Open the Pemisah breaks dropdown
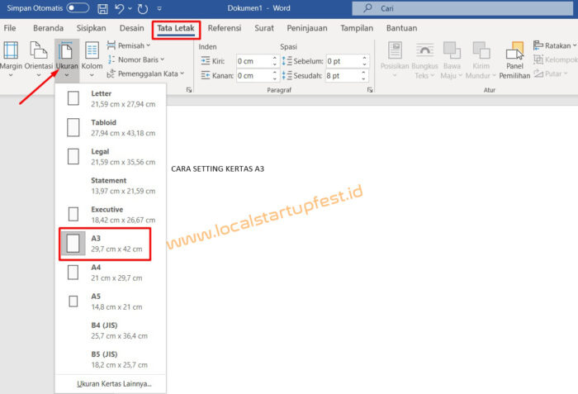Screen dimensions: 578x394 tap(129, 45)
